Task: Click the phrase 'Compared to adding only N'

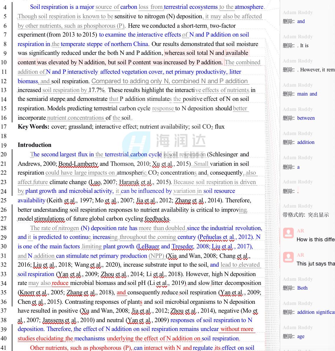Action: click(x=130, y=81)
